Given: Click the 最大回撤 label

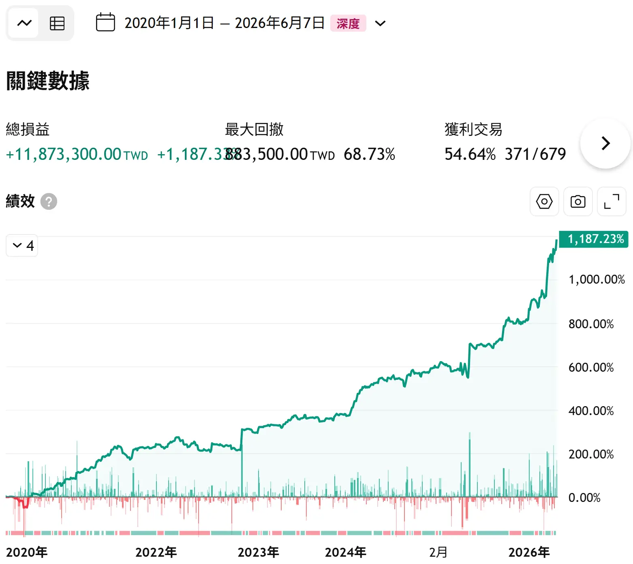Looking at the screenshot, I should (254, 129).
